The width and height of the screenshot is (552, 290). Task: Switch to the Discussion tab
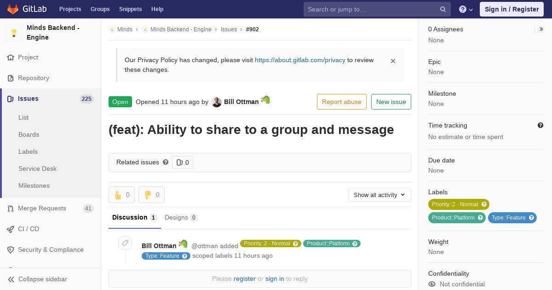(x=135, y=217)
